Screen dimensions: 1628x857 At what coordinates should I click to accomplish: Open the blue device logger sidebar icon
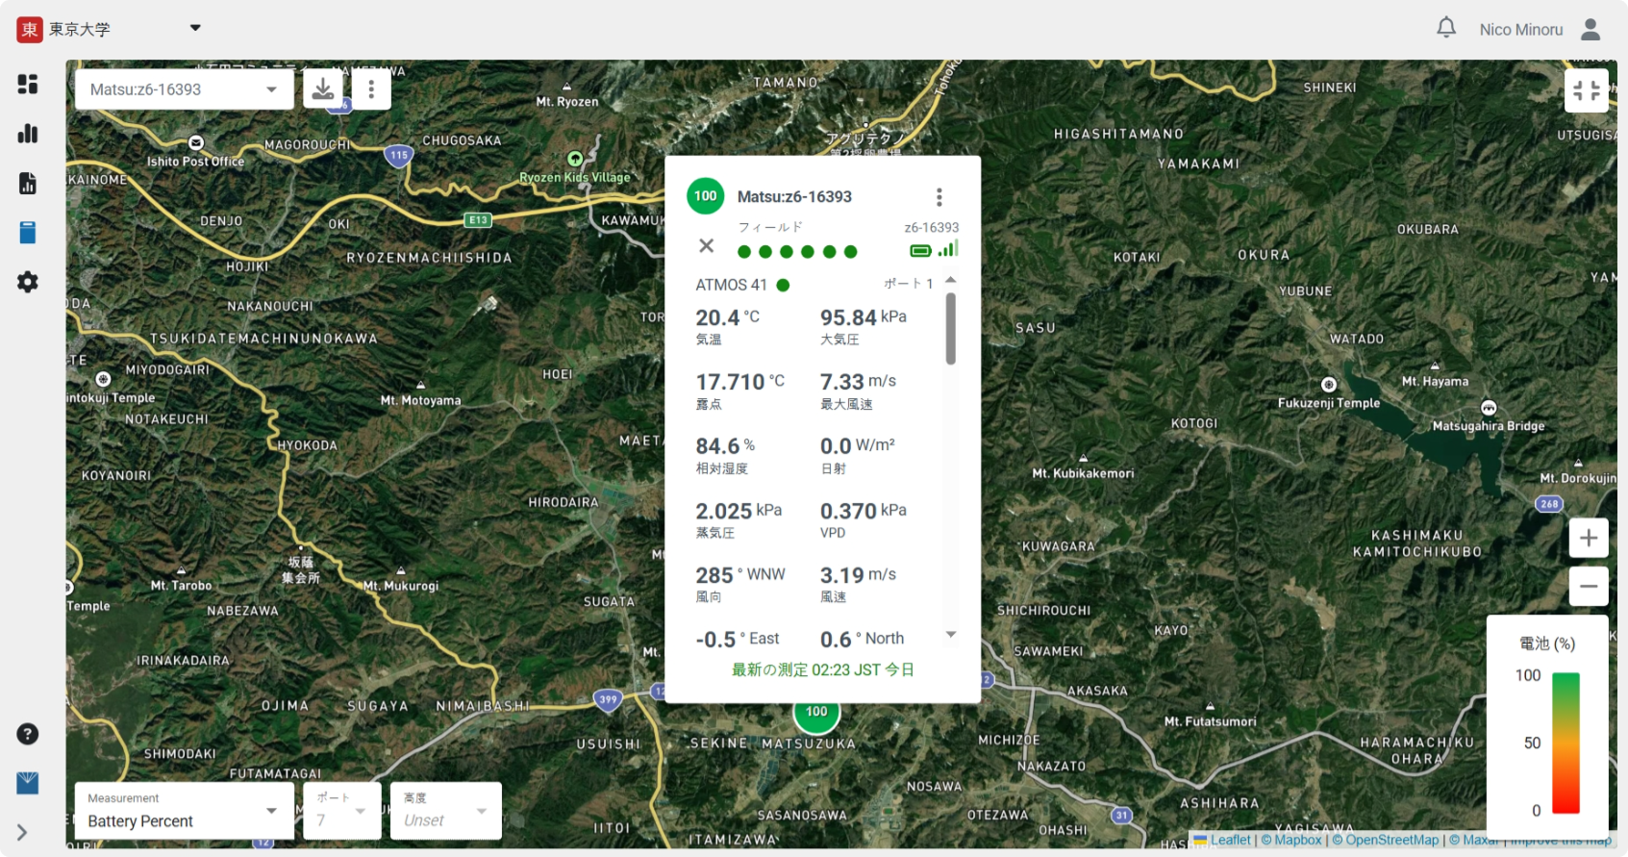pos(28,233)
